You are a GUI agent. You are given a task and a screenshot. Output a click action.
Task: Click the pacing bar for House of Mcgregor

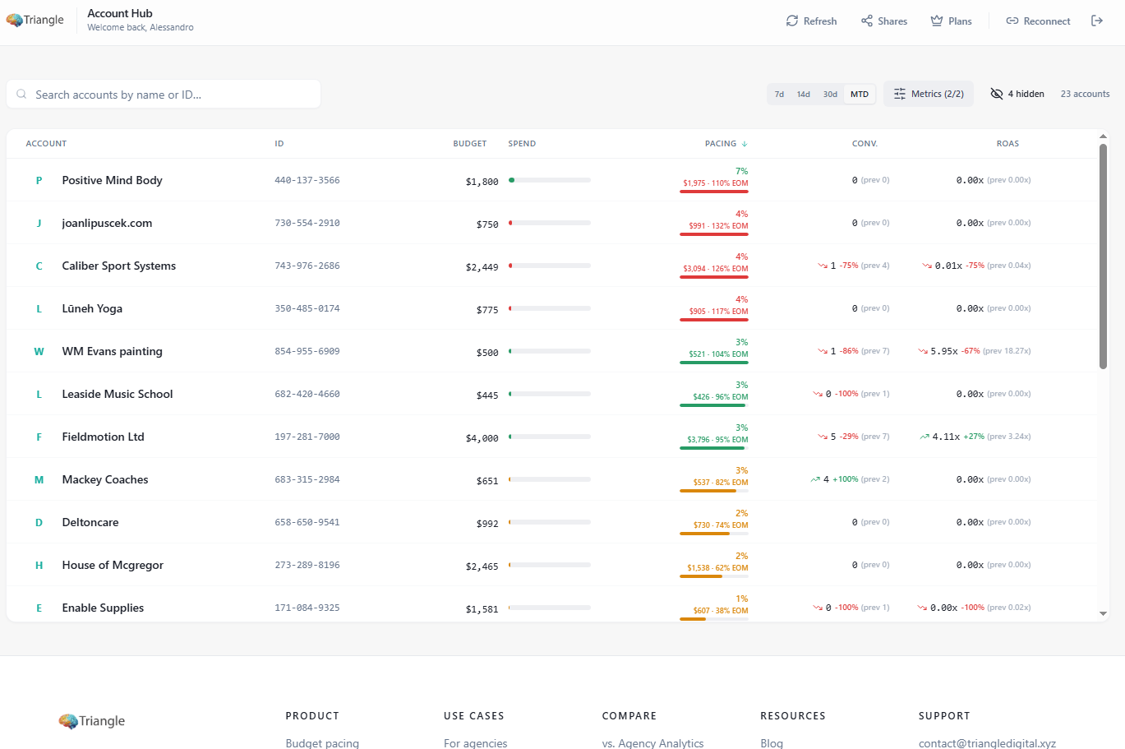[713, 576]
